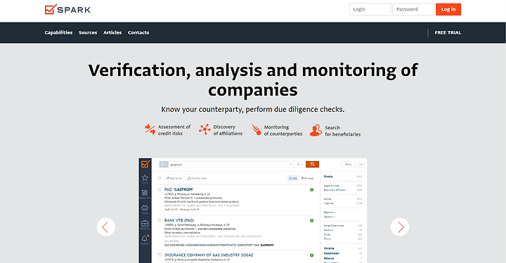This screenshot has width=506, height=263.
Task: Open the RU language dropdown in the preview search bar
Action: click(x=164, y=165)
